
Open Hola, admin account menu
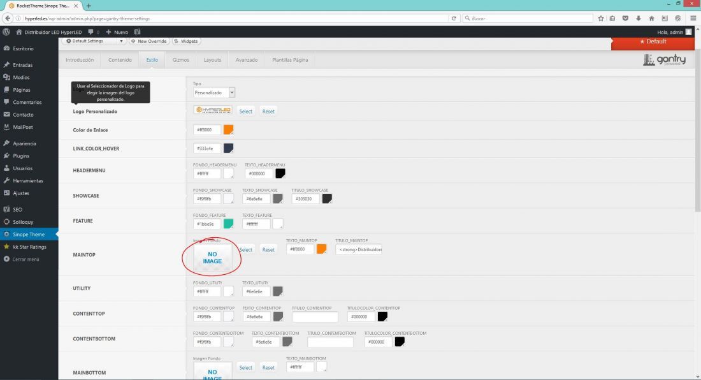pyautogui.click(x=674, y=32)
